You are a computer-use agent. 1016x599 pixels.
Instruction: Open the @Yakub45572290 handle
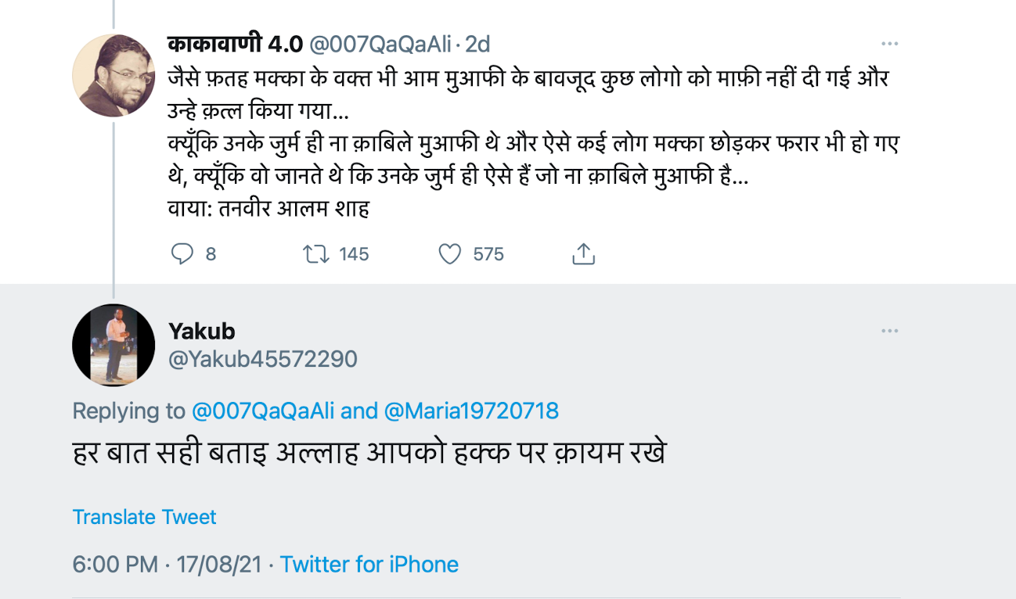tap(263, 359)
